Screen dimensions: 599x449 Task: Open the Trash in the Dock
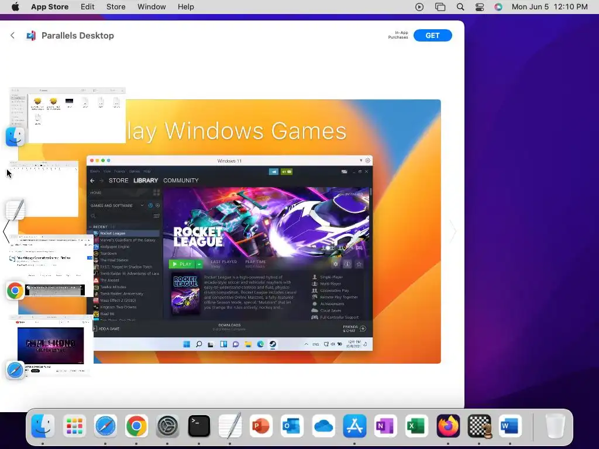[555, 426]
